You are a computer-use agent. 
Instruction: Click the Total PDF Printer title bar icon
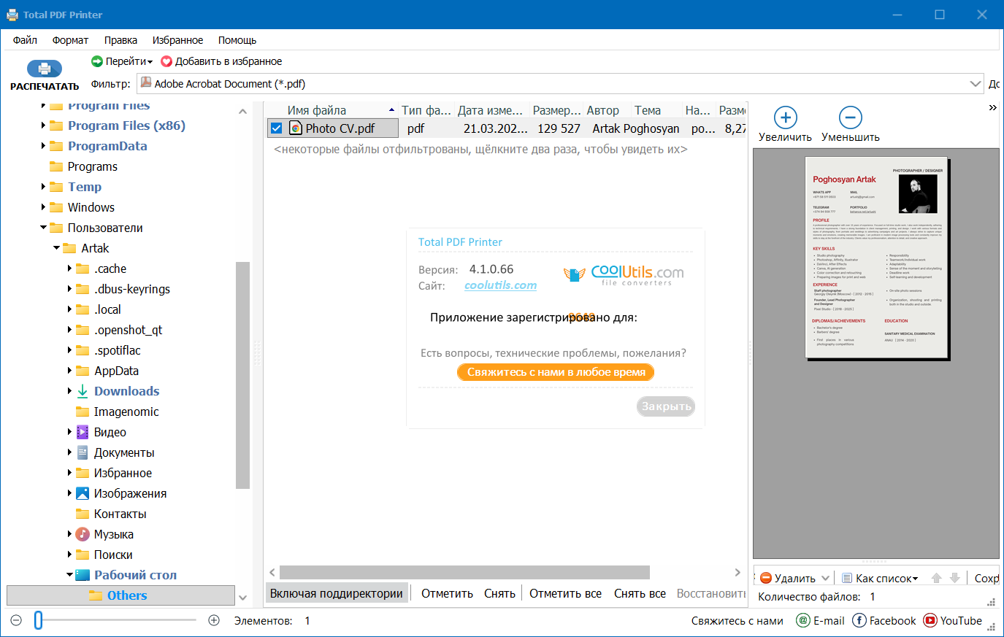[x=12, y=15]
